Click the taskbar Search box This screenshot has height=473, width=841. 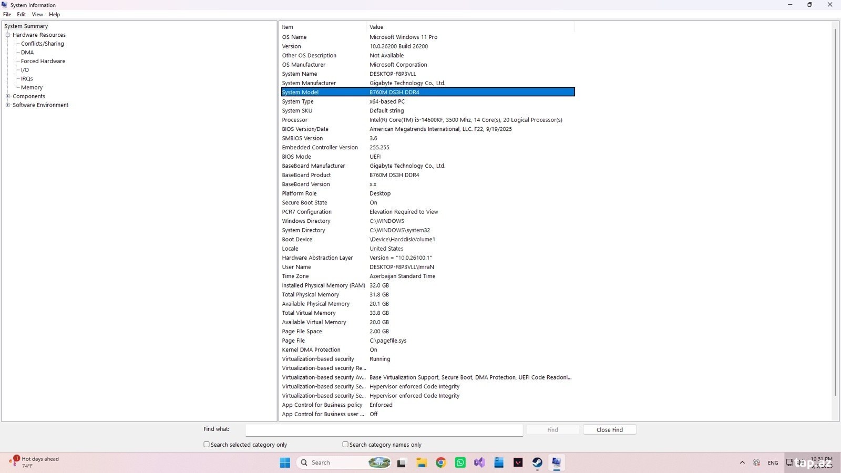[x=344, y=462]
